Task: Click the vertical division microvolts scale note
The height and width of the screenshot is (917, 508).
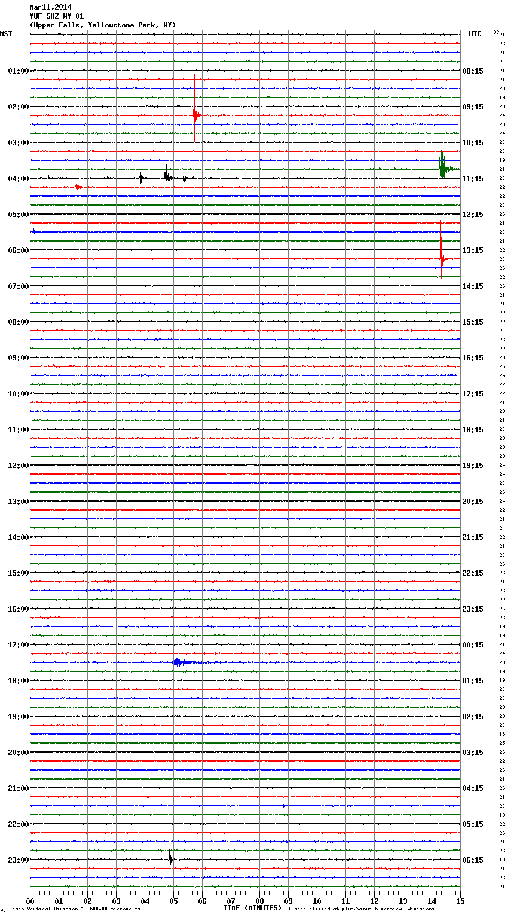Action: coord(76,909)
